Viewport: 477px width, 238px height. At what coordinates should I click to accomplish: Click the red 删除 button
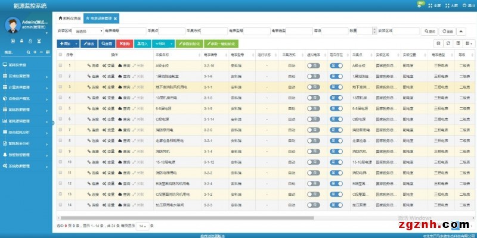(124, 43)
